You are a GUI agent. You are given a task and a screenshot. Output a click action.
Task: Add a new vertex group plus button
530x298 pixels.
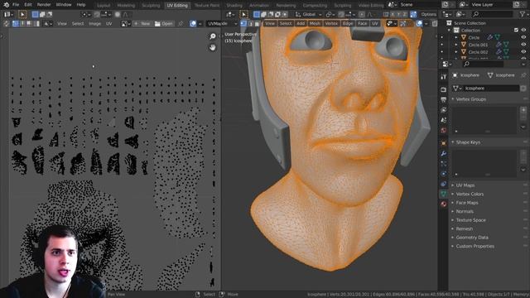click(x=523, y=110)
